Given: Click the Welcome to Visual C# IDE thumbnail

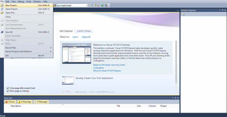Looking at the screenshot, I should [77, 53].
